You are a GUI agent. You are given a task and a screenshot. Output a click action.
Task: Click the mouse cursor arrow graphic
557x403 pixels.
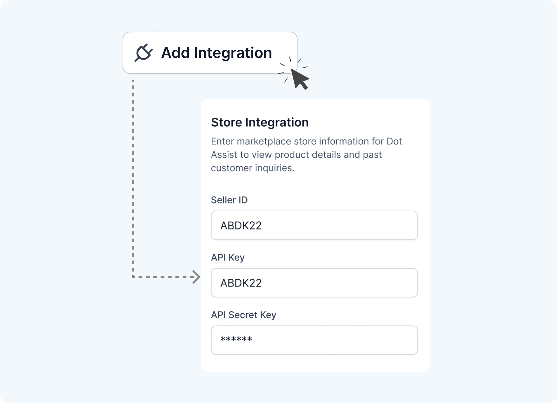(x=300, y=79)
